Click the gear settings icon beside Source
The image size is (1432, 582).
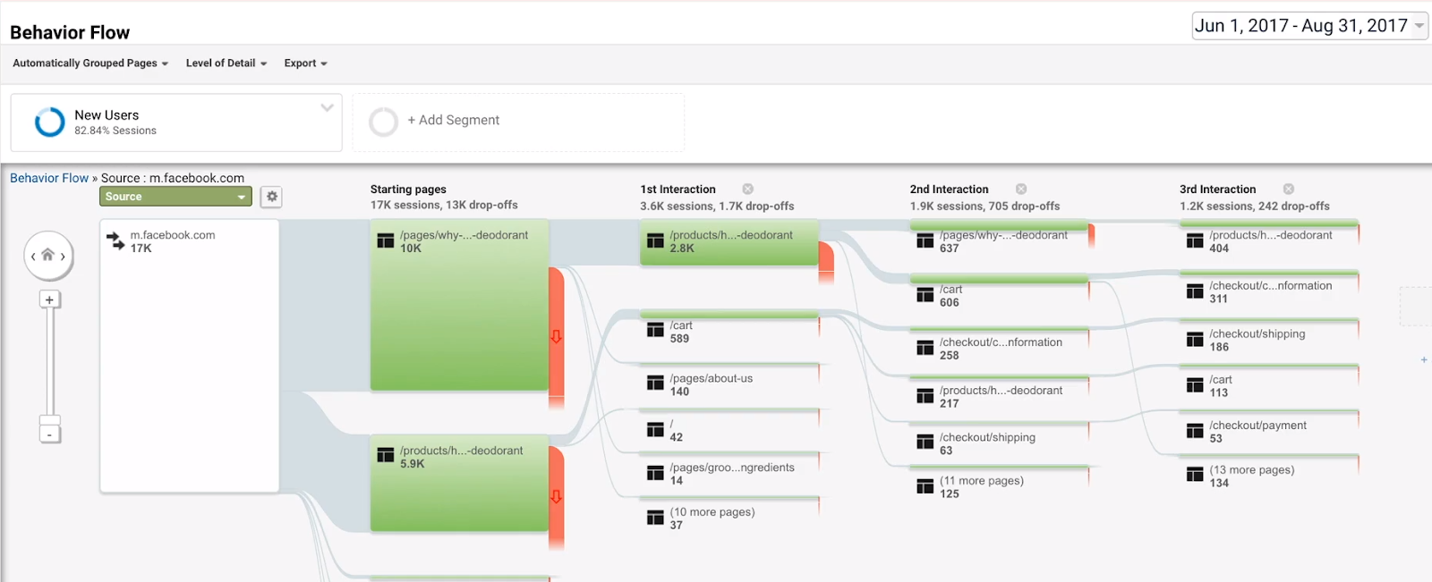[x=271, y=197]
